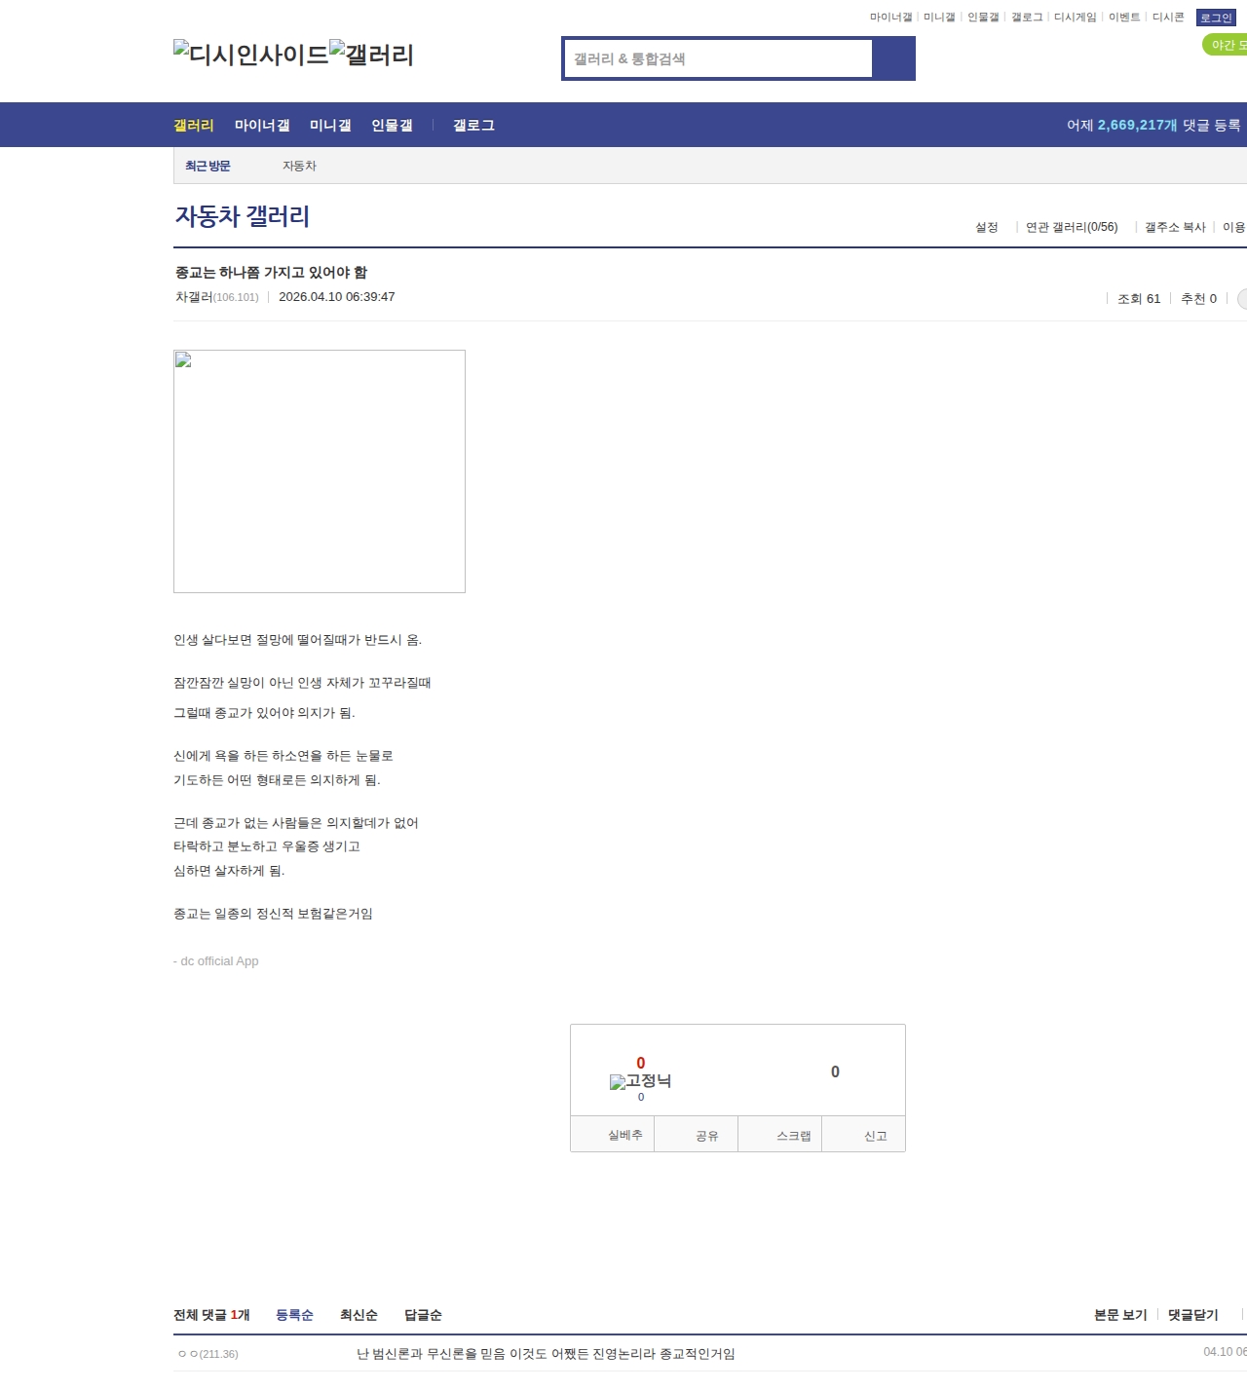This screenshot has width=1247, height=1390.
Task: Toggle the green 야간 모드 button
Action: point(1225,45)
